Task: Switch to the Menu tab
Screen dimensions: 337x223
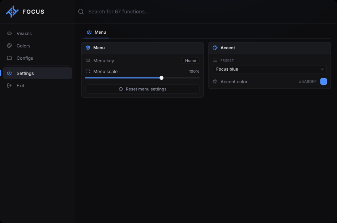Action: (96, 32)
